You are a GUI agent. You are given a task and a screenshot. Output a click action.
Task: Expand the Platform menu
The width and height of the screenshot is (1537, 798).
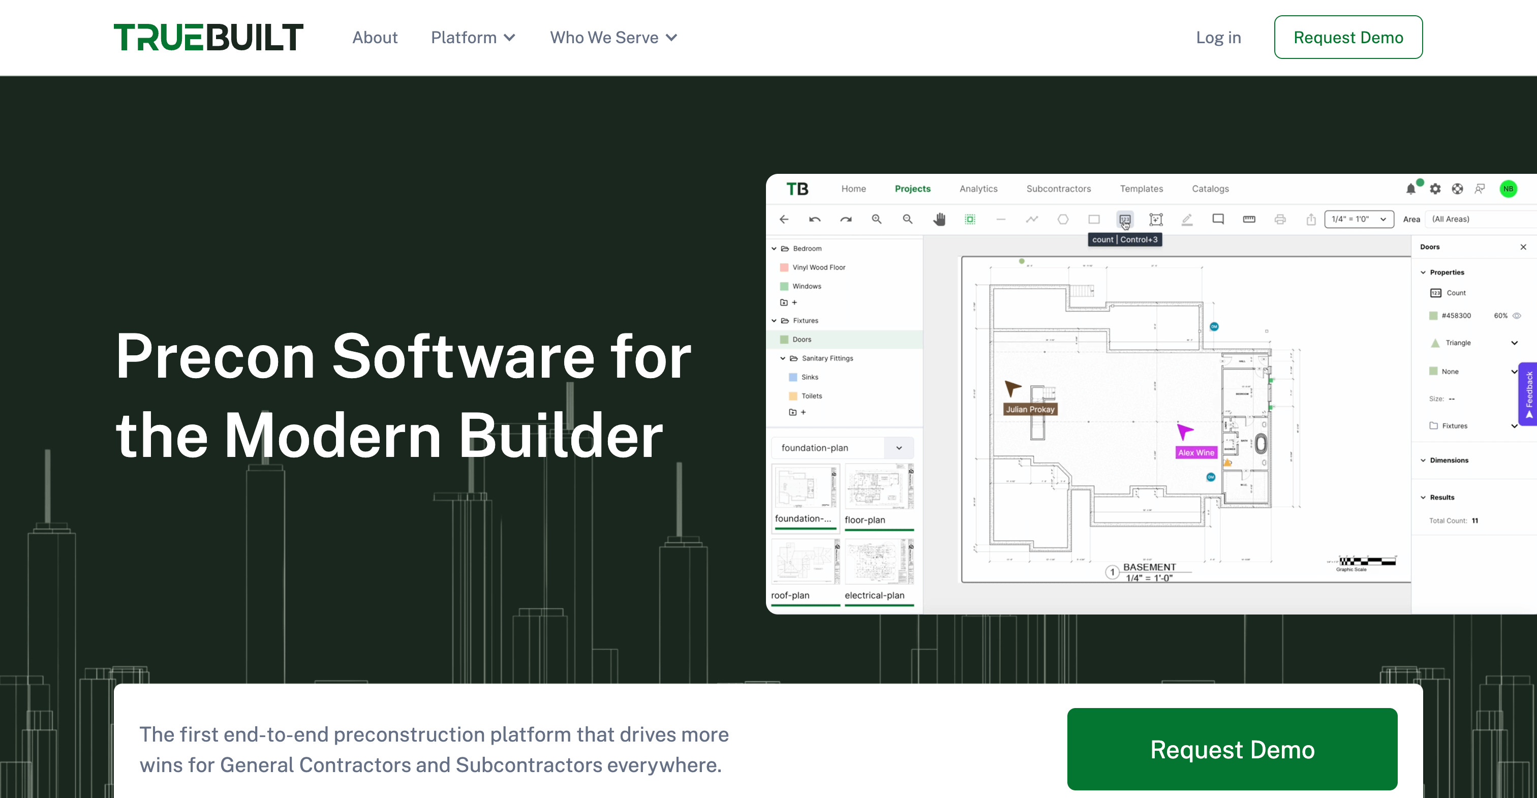(473, 38)
